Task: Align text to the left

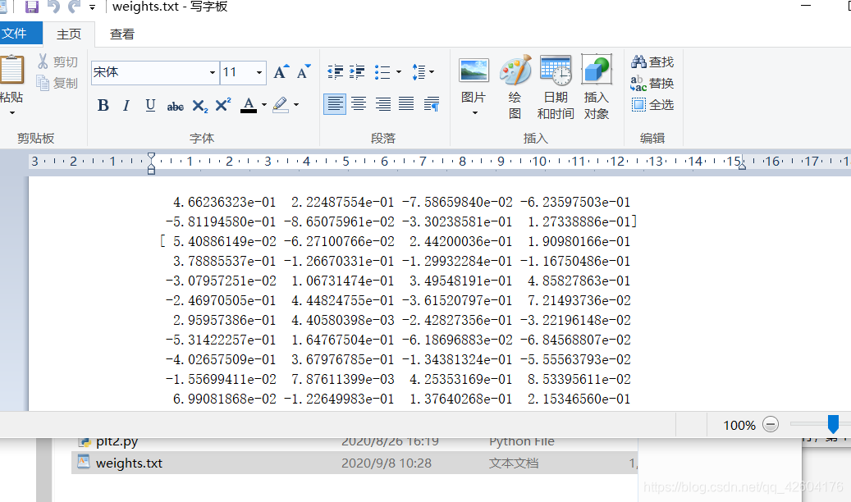Action: point(335,103)
